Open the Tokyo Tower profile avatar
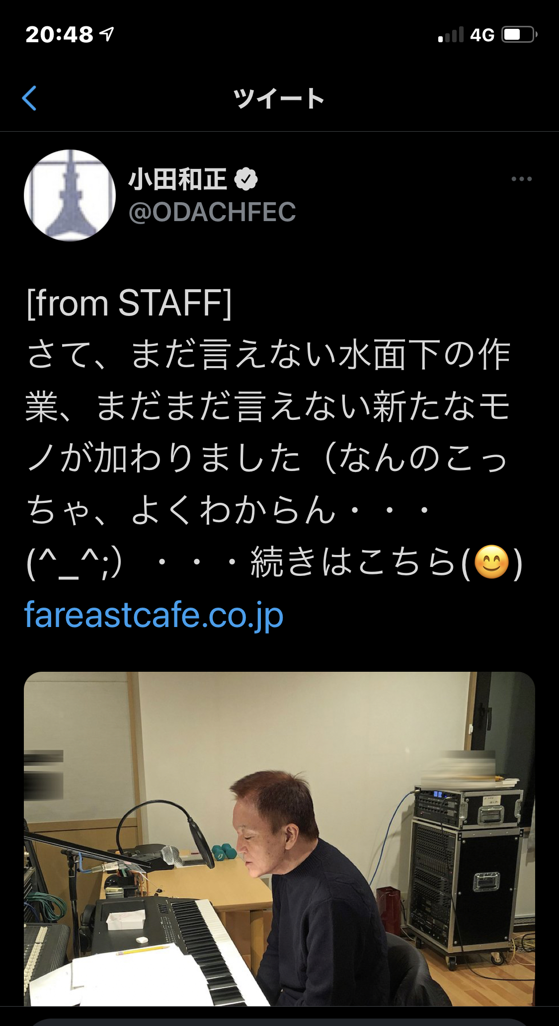This screenshot has height=1026, width=559. [70, 195]
